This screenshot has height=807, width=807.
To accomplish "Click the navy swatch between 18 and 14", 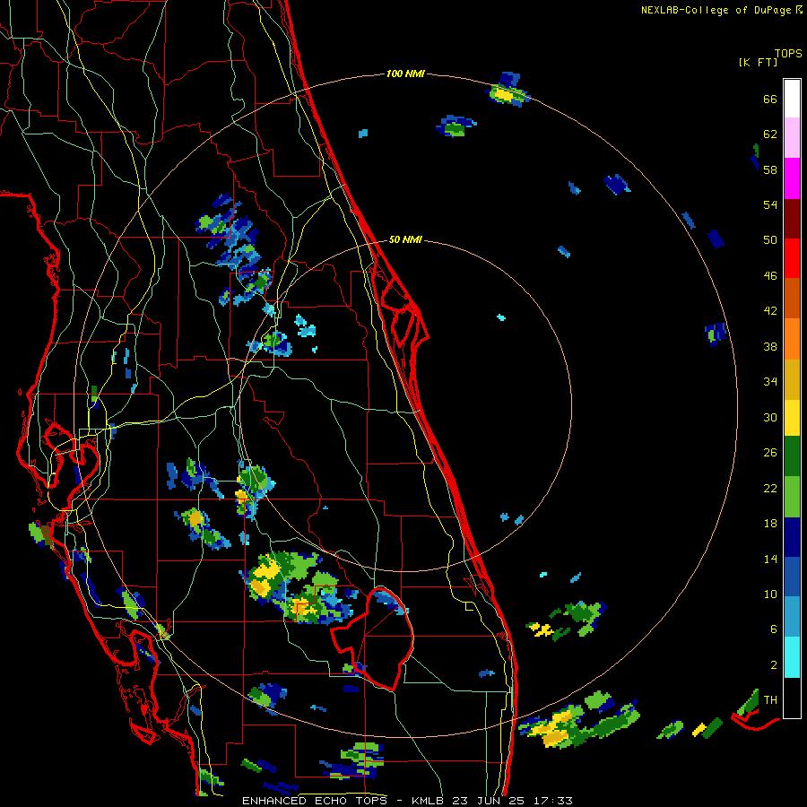I will click(x=792, y=537).
